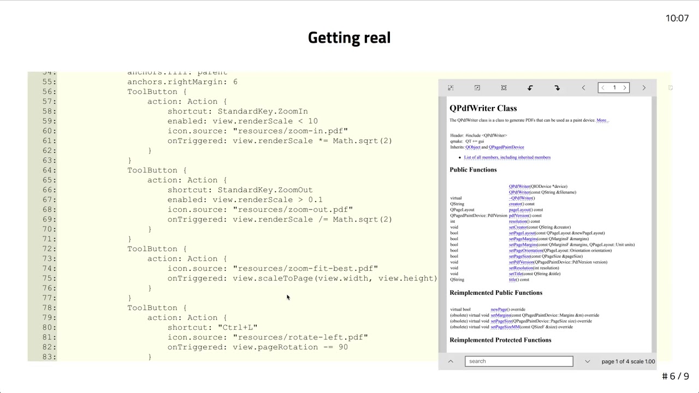This screenshot has height=393, width=699.
Task: Click code line 'shortcut: StandardKey.ZoomIn'
Action: click(238, 111)
